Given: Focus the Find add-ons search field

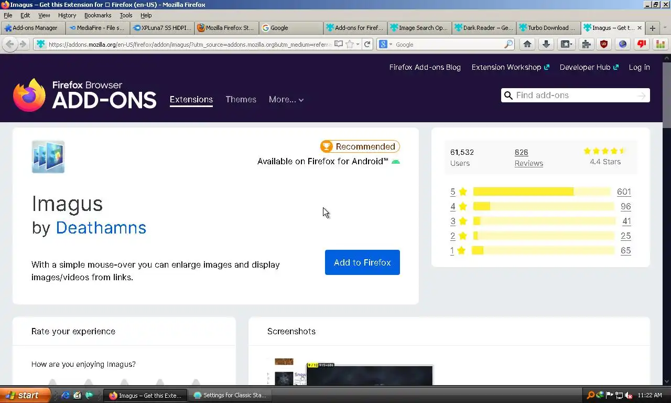Looking at the screenshot, I should pyautogui.click(x=575, y=96).
